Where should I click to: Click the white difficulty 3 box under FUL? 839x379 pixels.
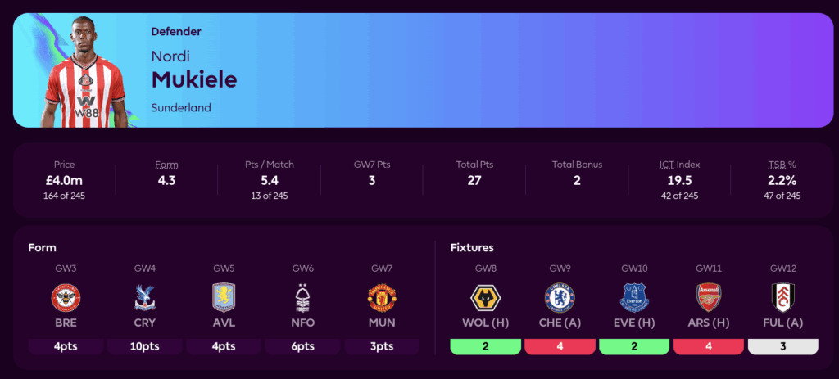pyautogui.click(x=783, y=346)
